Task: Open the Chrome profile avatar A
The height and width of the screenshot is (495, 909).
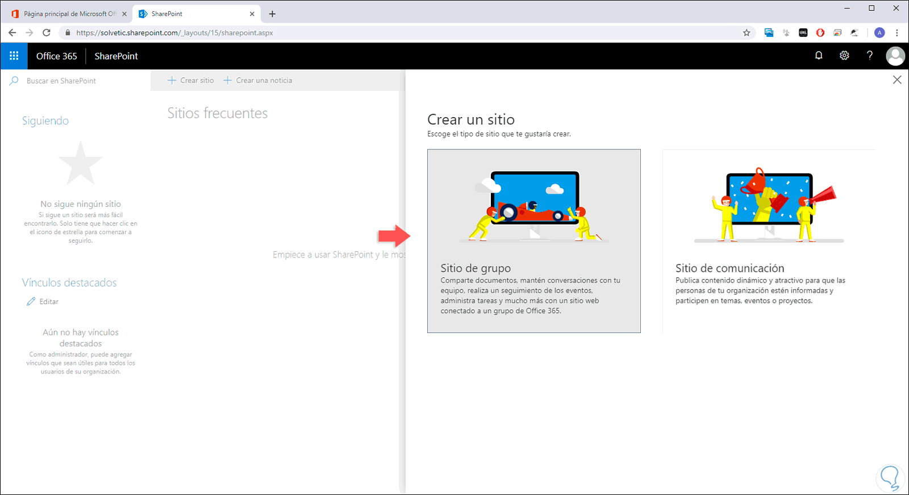Action: coord(879,33)
